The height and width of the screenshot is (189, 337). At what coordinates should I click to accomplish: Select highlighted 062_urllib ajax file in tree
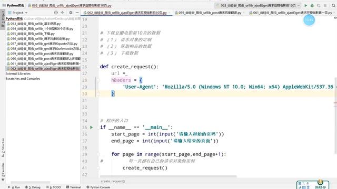[43, 69]
